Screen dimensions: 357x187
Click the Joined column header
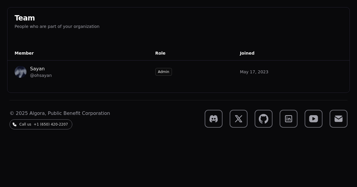[247, 53]
